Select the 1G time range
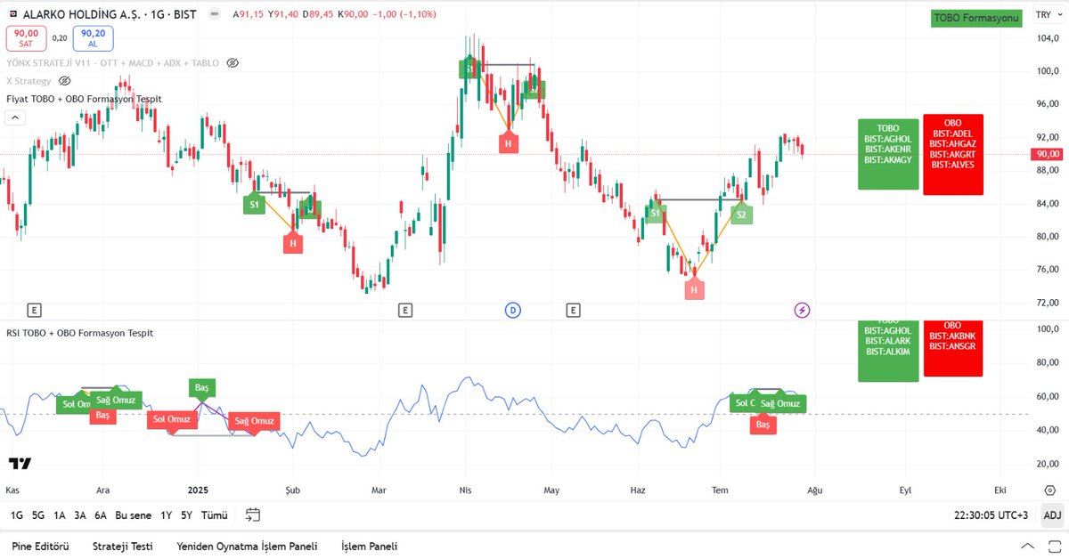Image resolution: width=1069 pixels, height=559 pixels. pyautogui.click(x=17, y=515)
